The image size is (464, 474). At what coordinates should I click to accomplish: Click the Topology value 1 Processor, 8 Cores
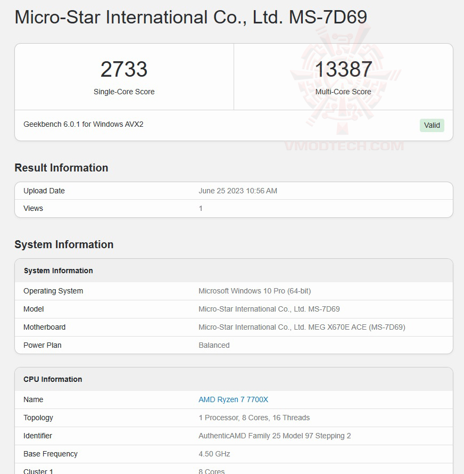tap(254, 418)
